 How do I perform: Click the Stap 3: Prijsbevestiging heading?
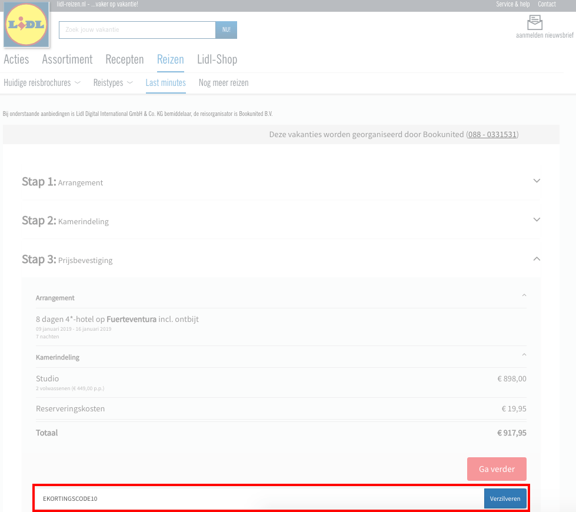67,260
